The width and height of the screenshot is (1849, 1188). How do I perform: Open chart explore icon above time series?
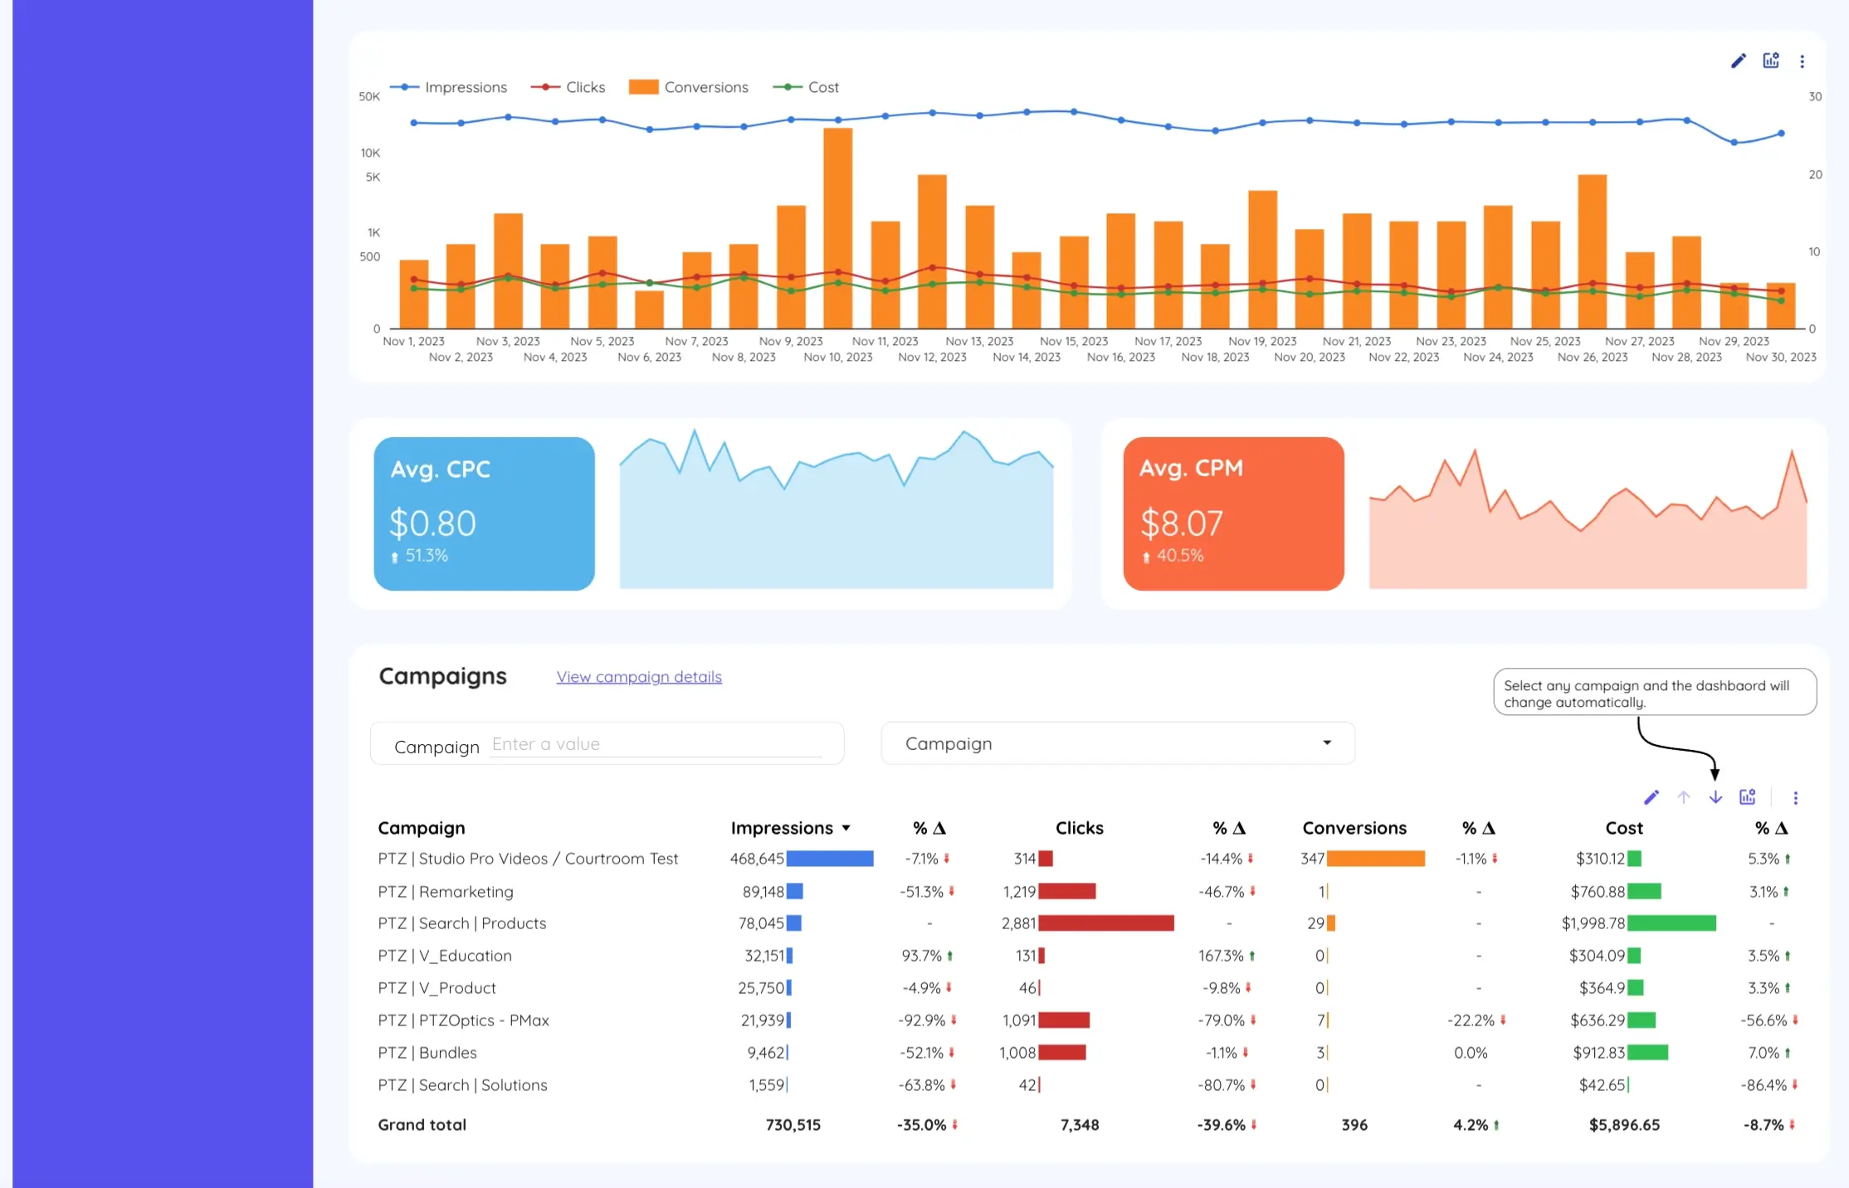click(x=1771, y=60)
